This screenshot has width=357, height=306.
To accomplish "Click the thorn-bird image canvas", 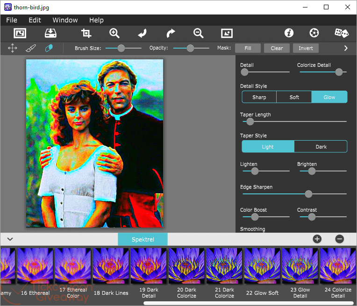I will pos(94,143).
